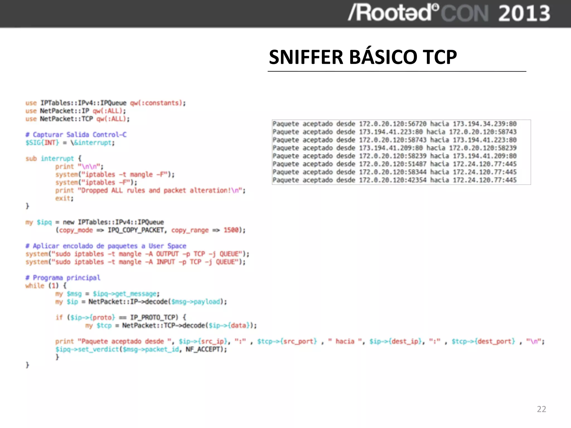
Task: Click line 'my $msg = $ipq->get_message;'
Action: (107, 294)
